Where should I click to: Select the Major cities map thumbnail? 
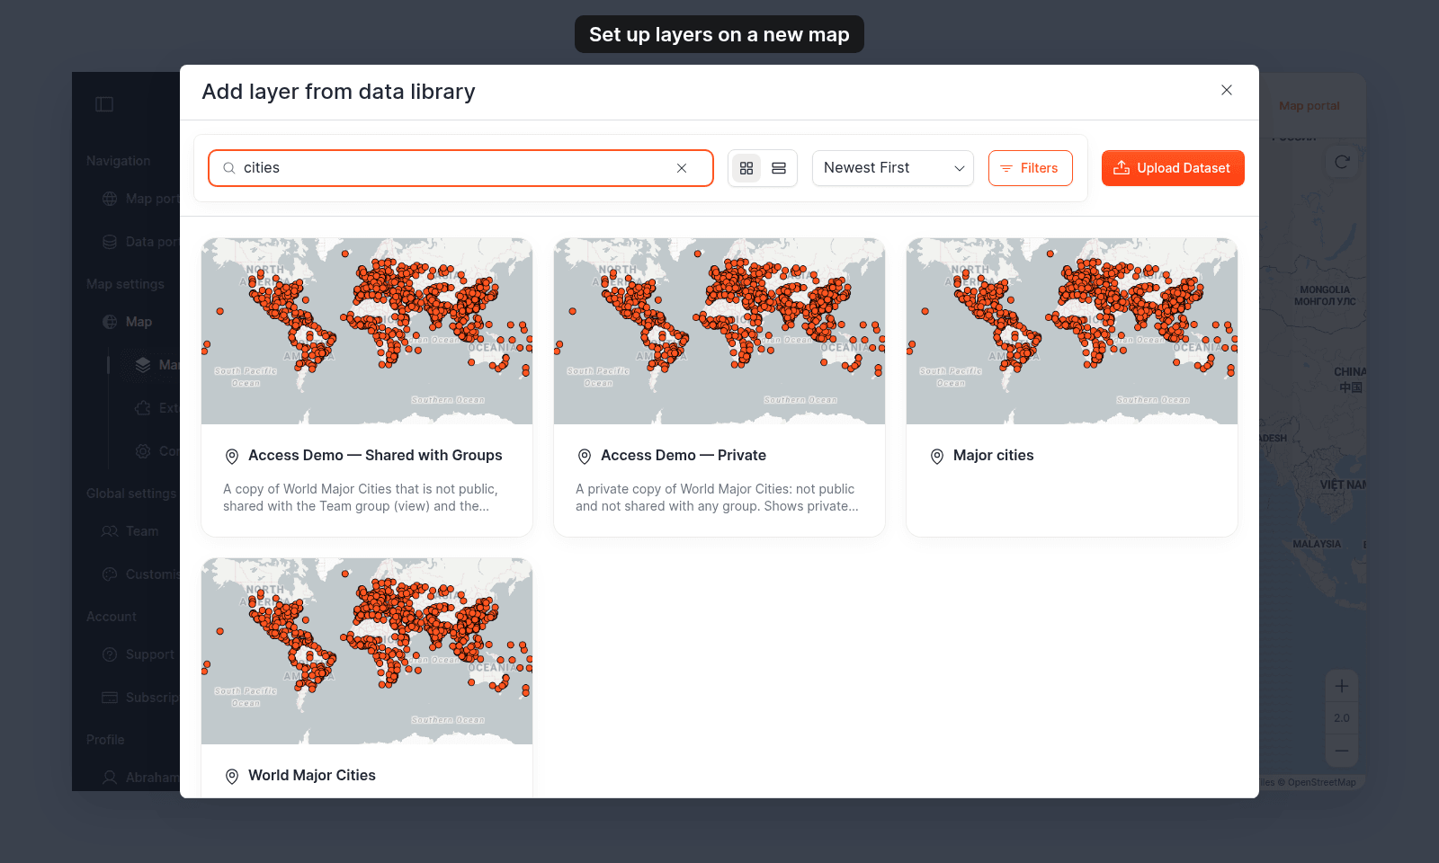coord(1072,331)
